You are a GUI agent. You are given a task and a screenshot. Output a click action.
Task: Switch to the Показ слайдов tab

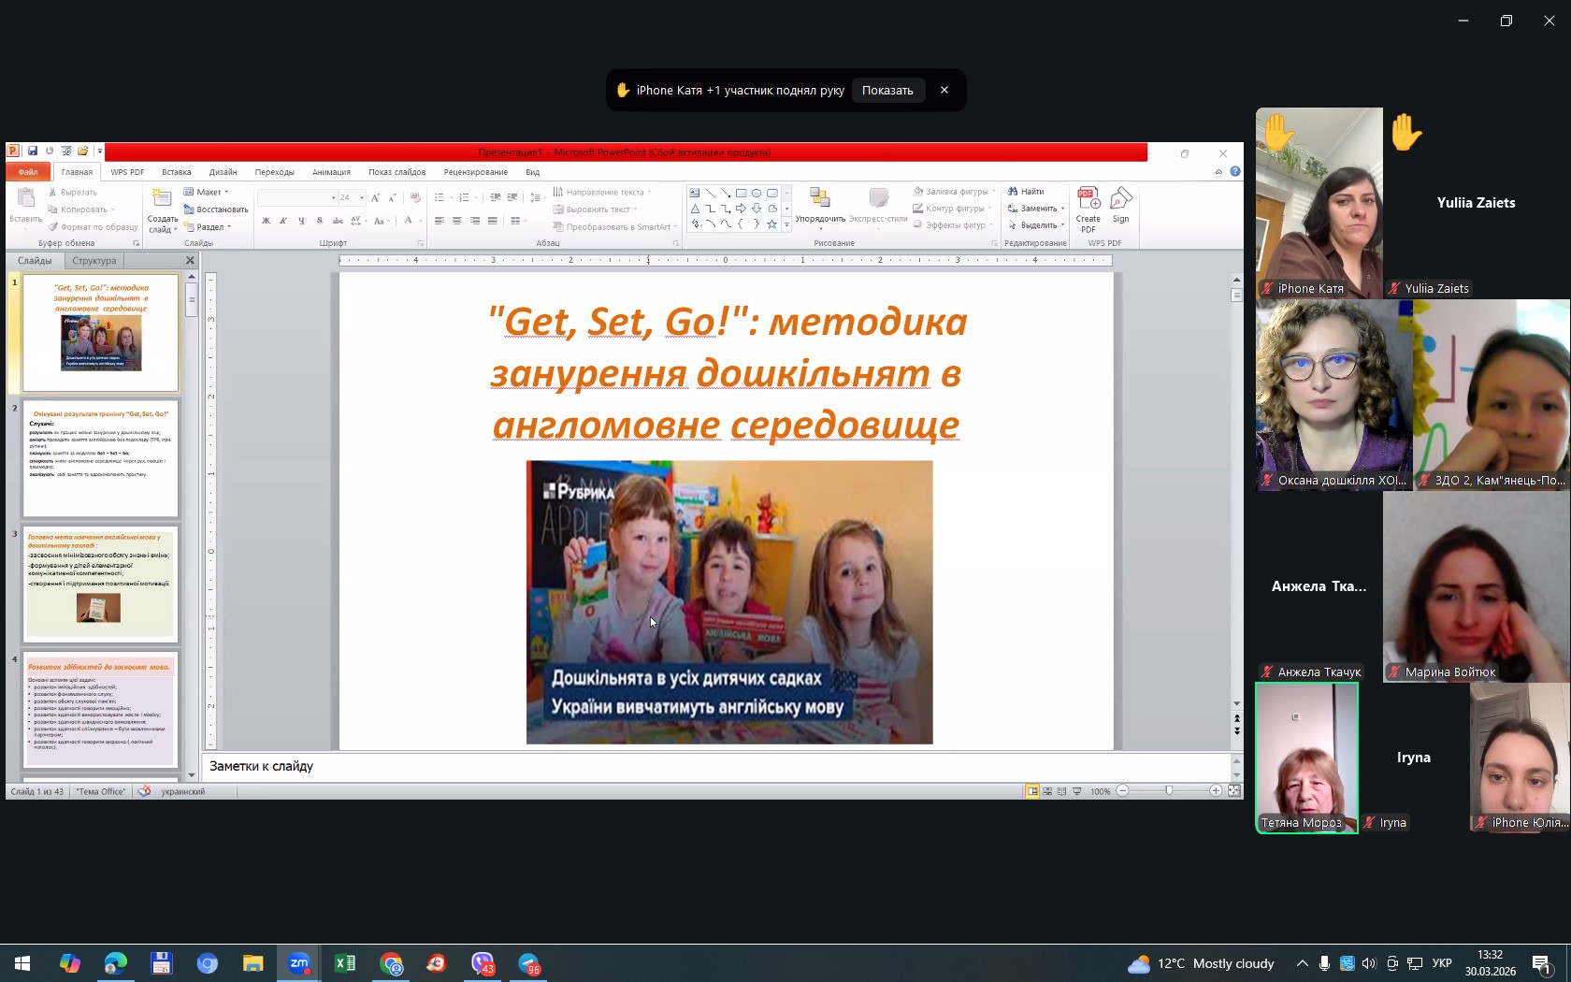coord(396,172)
